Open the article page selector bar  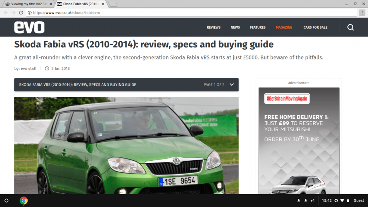tap(127, 85)
